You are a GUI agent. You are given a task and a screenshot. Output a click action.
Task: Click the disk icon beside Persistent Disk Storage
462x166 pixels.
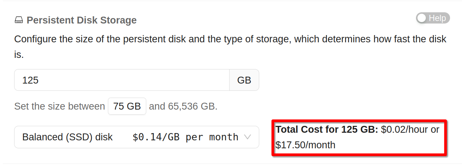[18, 20]
